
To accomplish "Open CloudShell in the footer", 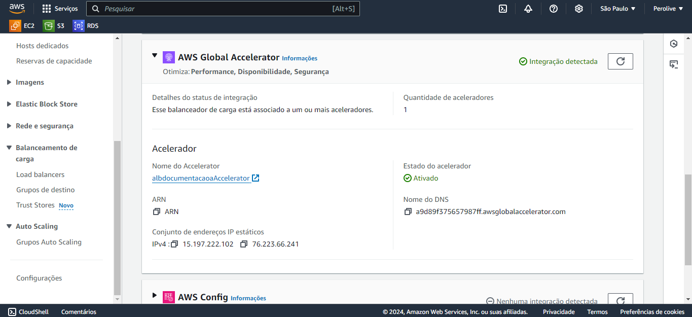I will click(x=28, y=312).
